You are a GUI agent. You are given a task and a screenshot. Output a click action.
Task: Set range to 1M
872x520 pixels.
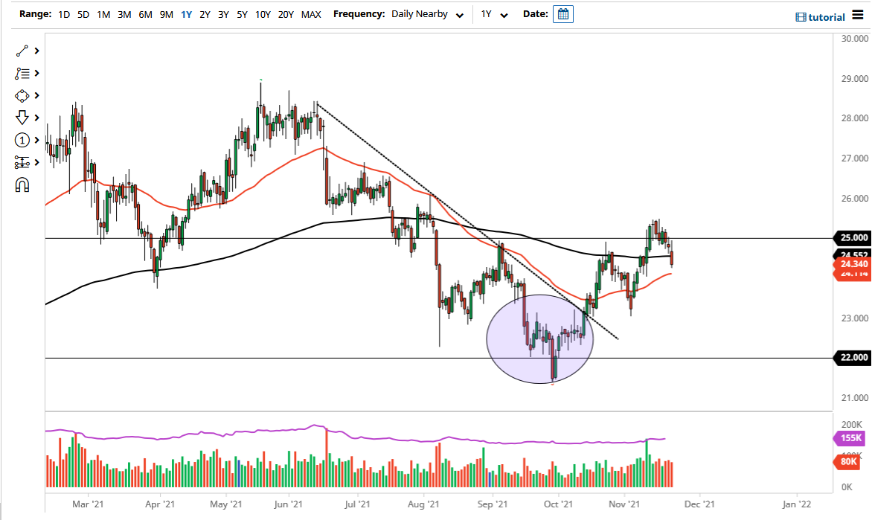103,14
